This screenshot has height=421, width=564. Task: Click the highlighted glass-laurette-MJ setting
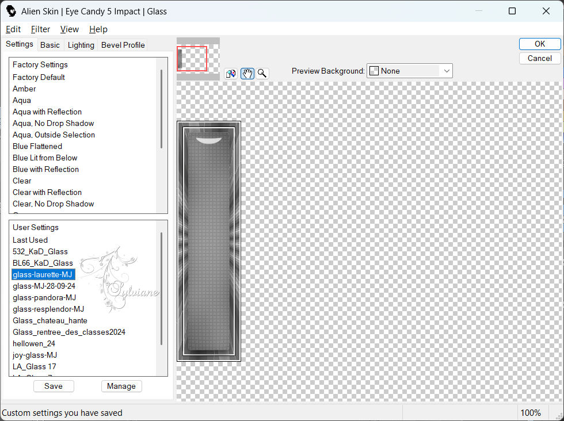pyautogui.click(x=43, y=275)
